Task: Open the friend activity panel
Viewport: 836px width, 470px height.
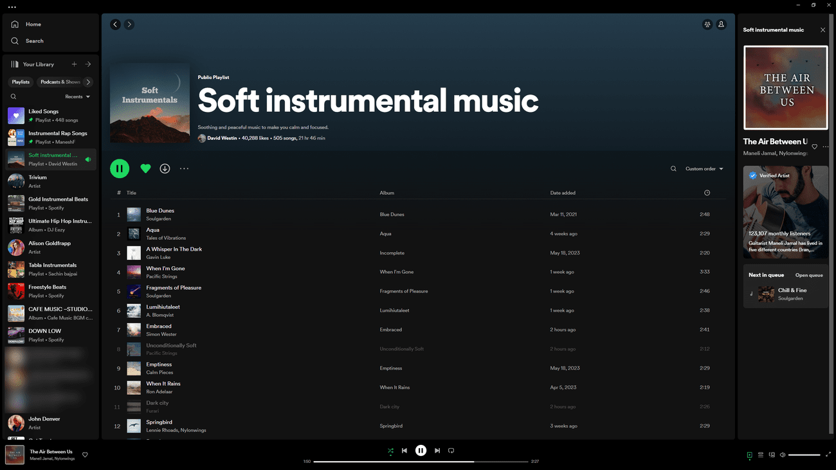Action: tap(707, 24)
